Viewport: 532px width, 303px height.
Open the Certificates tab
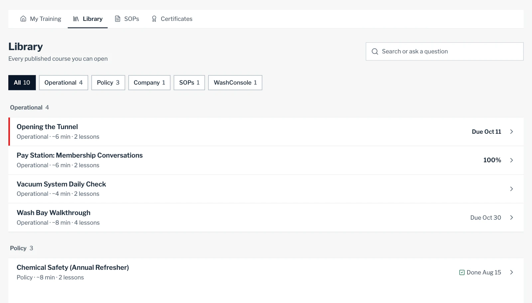pos(172,19)
